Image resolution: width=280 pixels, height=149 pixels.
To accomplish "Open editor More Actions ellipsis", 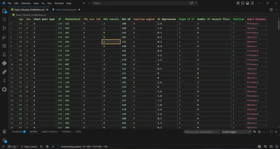I will (x=276, y=10).
